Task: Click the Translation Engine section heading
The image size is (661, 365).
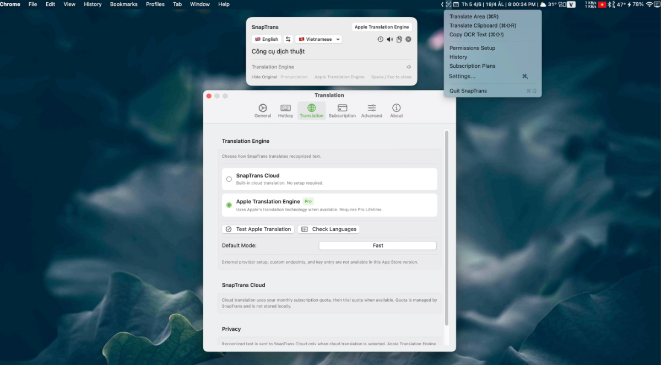Action: [246, 141]
